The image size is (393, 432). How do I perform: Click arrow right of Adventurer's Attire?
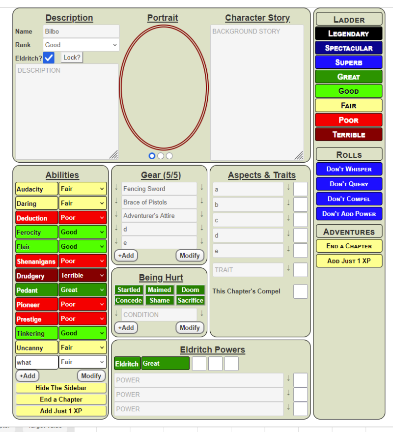(202, 214)
